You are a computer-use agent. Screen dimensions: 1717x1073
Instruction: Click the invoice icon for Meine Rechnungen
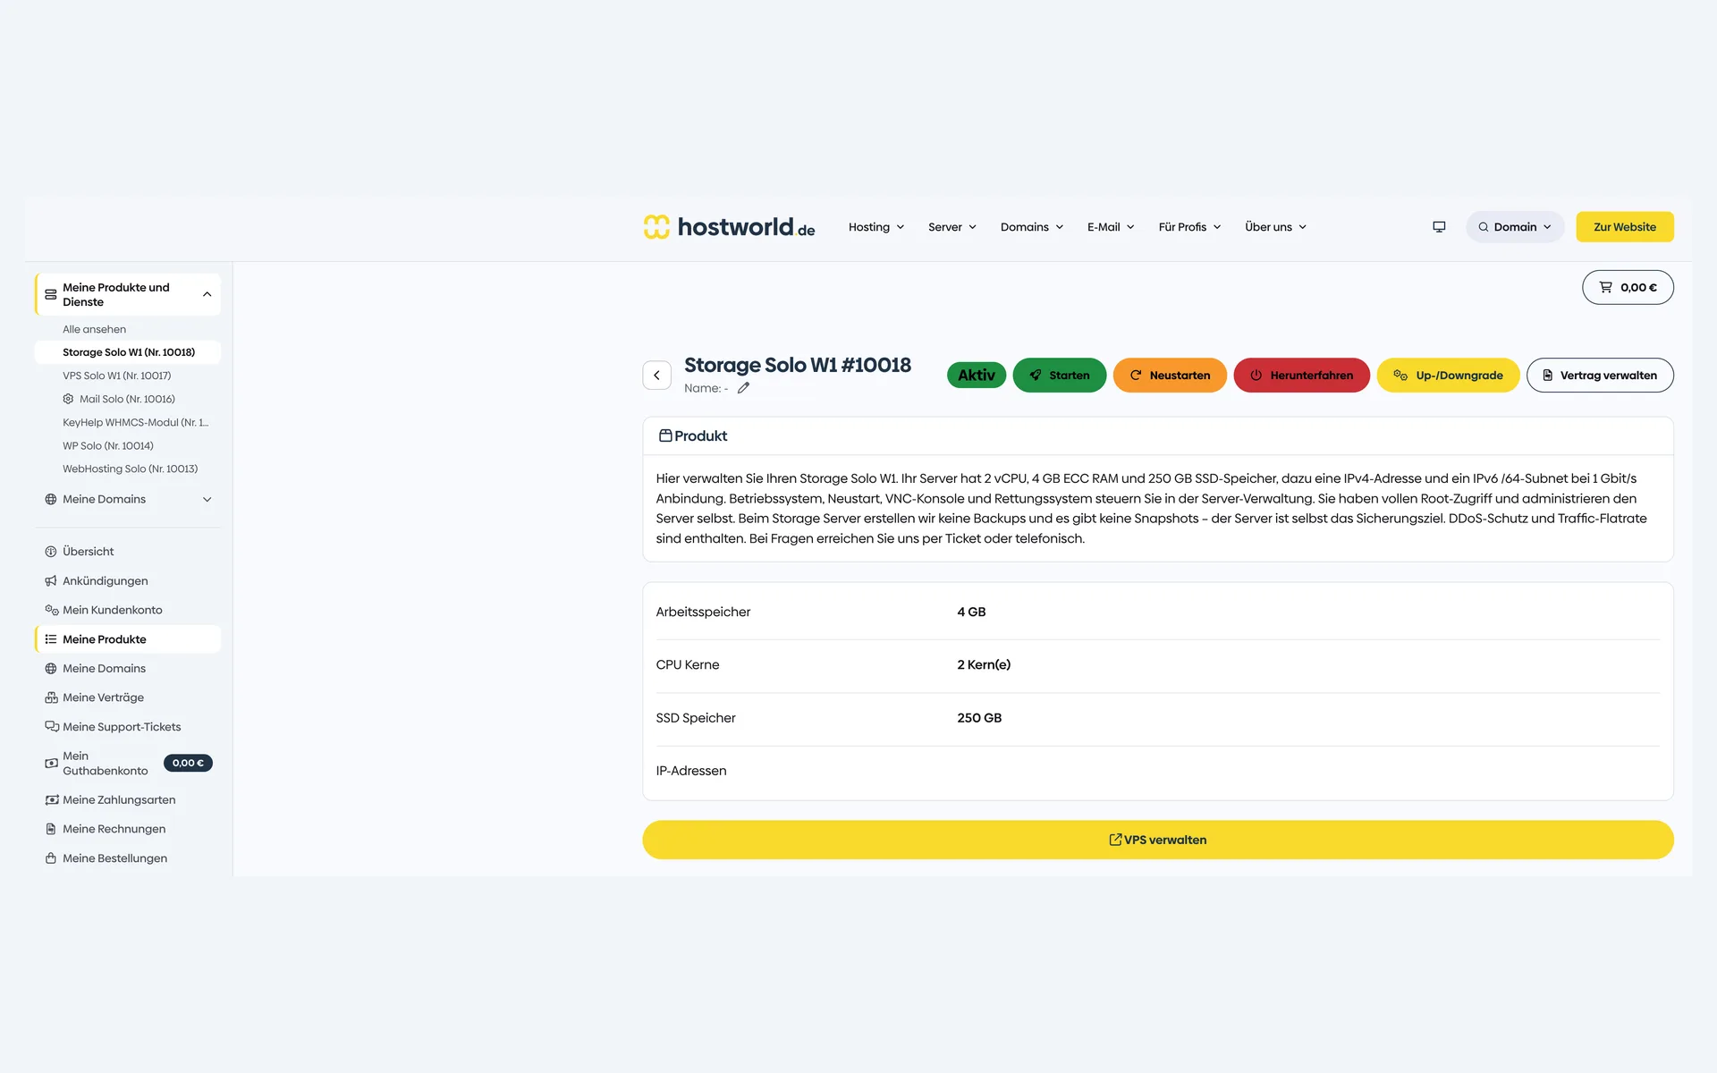[51, 829]
